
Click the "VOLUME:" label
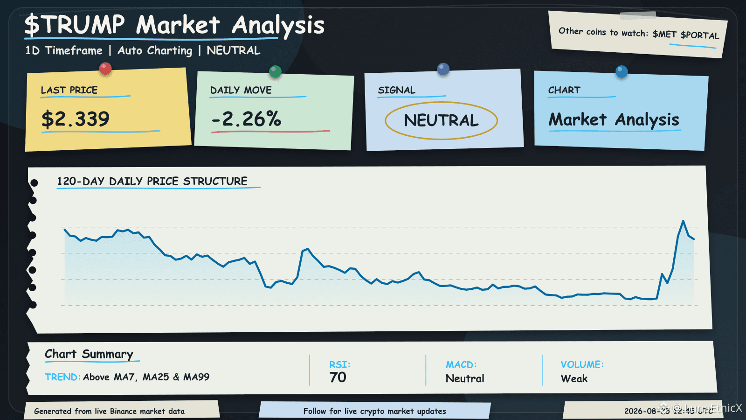click(582, 364)
